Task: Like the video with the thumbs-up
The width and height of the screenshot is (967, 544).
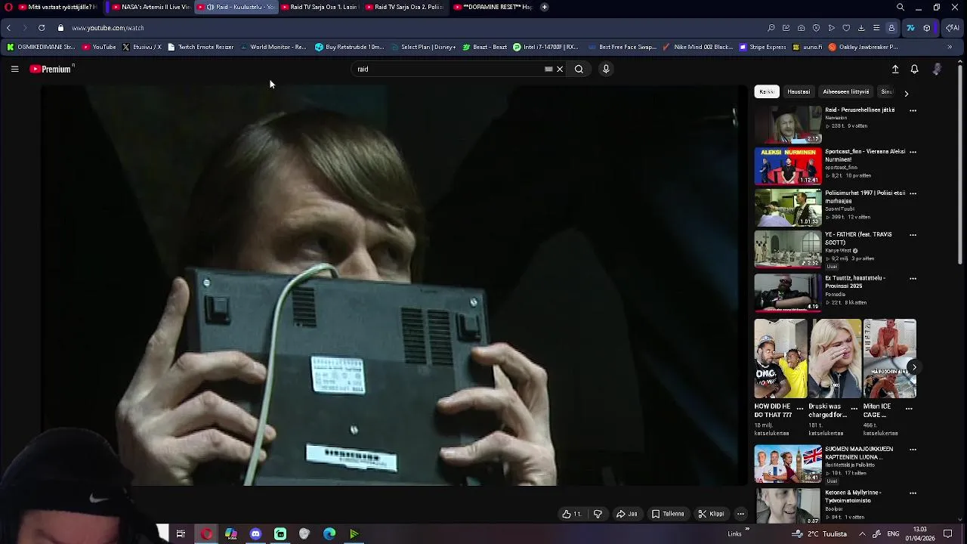Action: [572, 514]
